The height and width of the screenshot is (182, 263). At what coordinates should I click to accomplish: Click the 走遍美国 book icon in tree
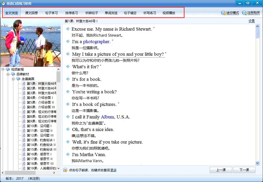18,79
